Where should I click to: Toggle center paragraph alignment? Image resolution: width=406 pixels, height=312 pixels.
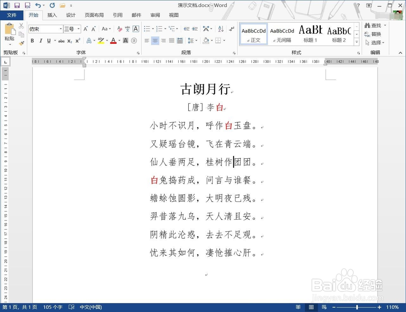point(155,40)
